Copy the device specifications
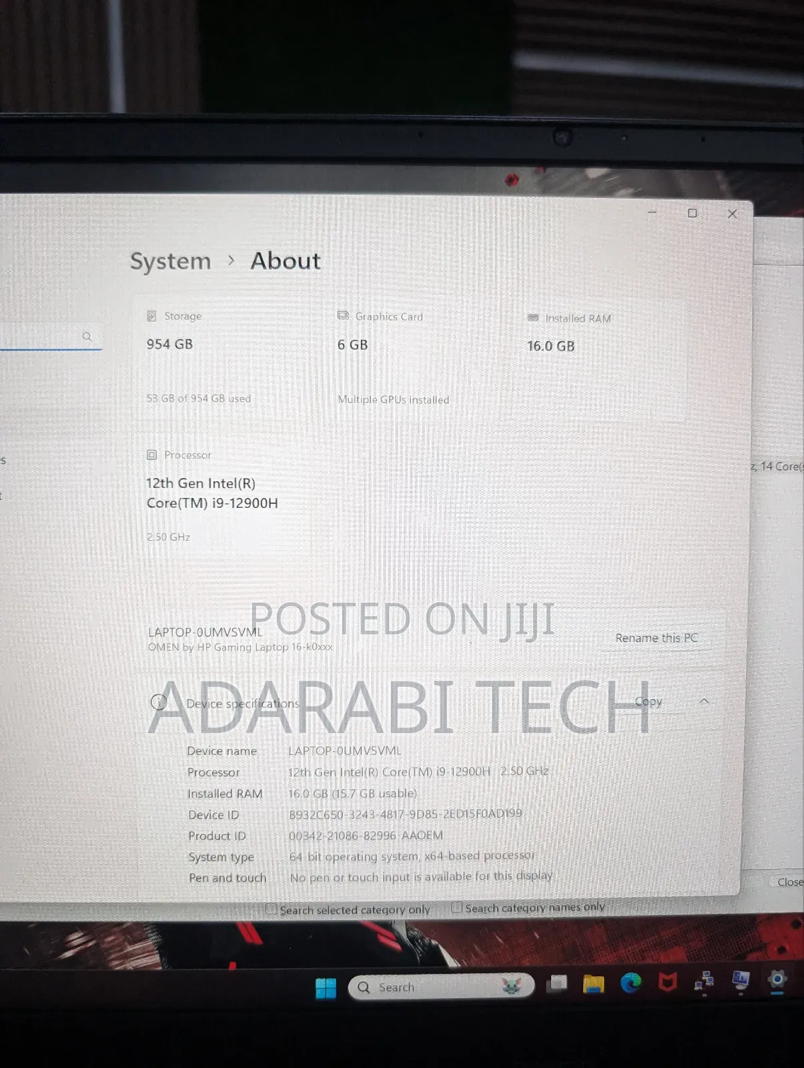Viewport: 804px width, 1068px height. [x=649, y=702]
